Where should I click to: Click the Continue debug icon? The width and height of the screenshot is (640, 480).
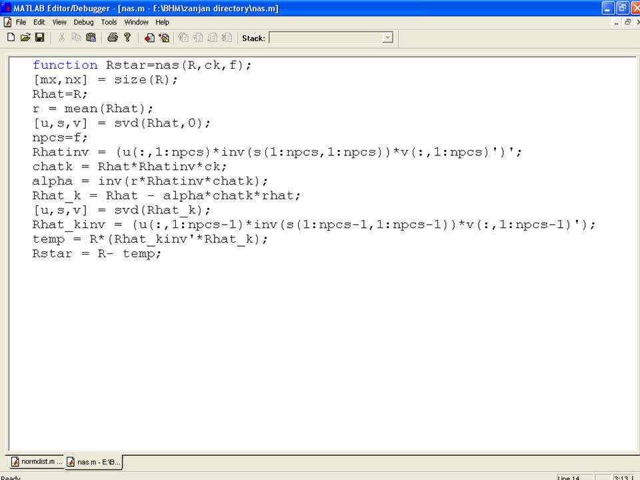212,38
